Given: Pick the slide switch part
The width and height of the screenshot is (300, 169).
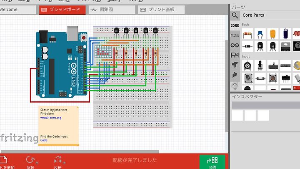Looking at the screenshot, I should click(285, 78).
